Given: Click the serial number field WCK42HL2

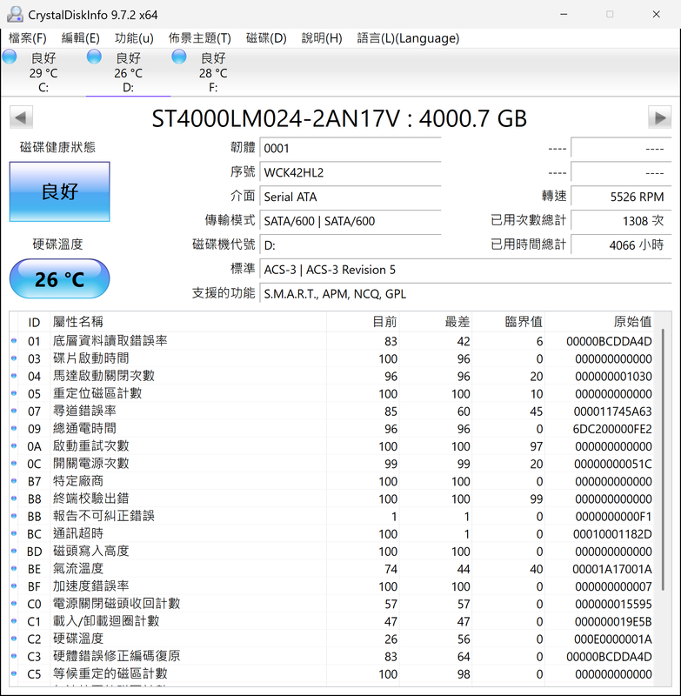Looking at the screenshot, I should 351,172.
